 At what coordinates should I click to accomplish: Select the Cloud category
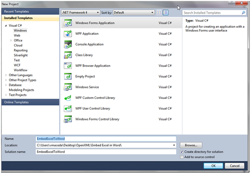pos(18,45)
